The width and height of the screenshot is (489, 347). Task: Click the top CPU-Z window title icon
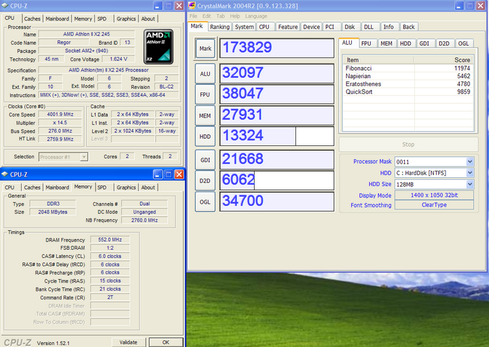(5, 5)
